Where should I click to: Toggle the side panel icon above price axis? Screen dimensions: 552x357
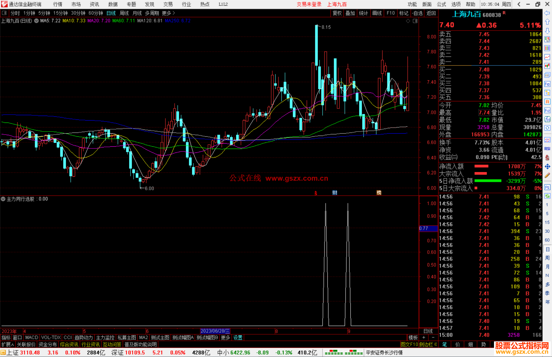coord(415,21)
